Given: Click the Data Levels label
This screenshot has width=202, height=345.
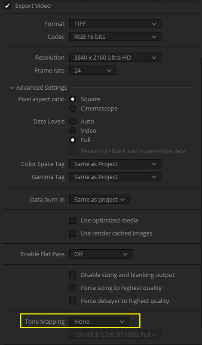Looking at the screenshot, I should 49,122.
